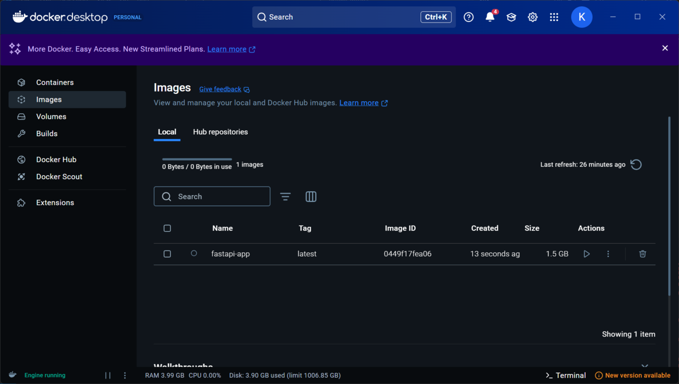Open notifications bell icon
Screen dimensions: 679x384
pyautogui.click(x=490, y=17)
